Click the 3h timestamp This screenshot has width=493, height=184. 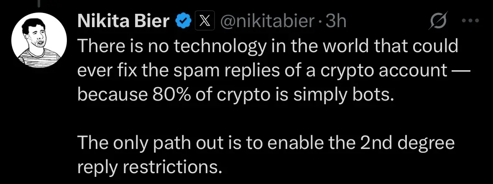tap(336, 21)
